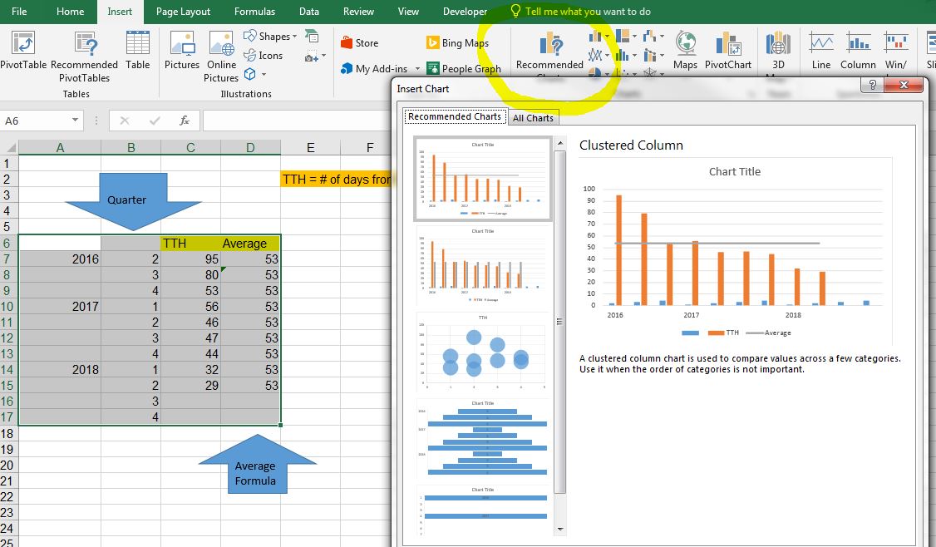The width and height of the screenshot is (936, 547).
Task: Select the Line sparkline icon
Action: 820,43
